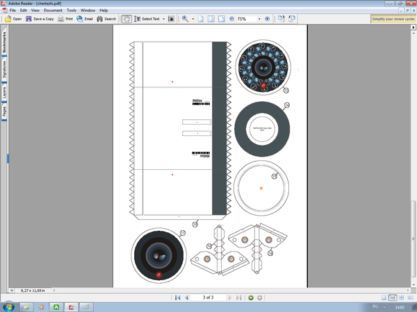
Task: Open the media player taskbar icon
Action: point(41,307)
